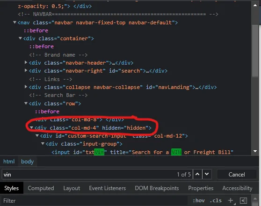This screenshot has height=206, width=261.
Task: Toggle :hov element state panel
Action: pyautogui.click(x=199, y=200)
